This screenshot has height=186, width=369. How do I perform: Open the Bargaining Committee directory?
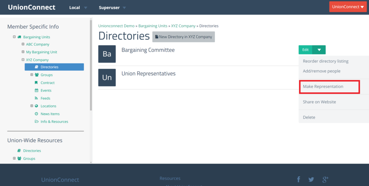pyautogui.click(x=148, y=50)
